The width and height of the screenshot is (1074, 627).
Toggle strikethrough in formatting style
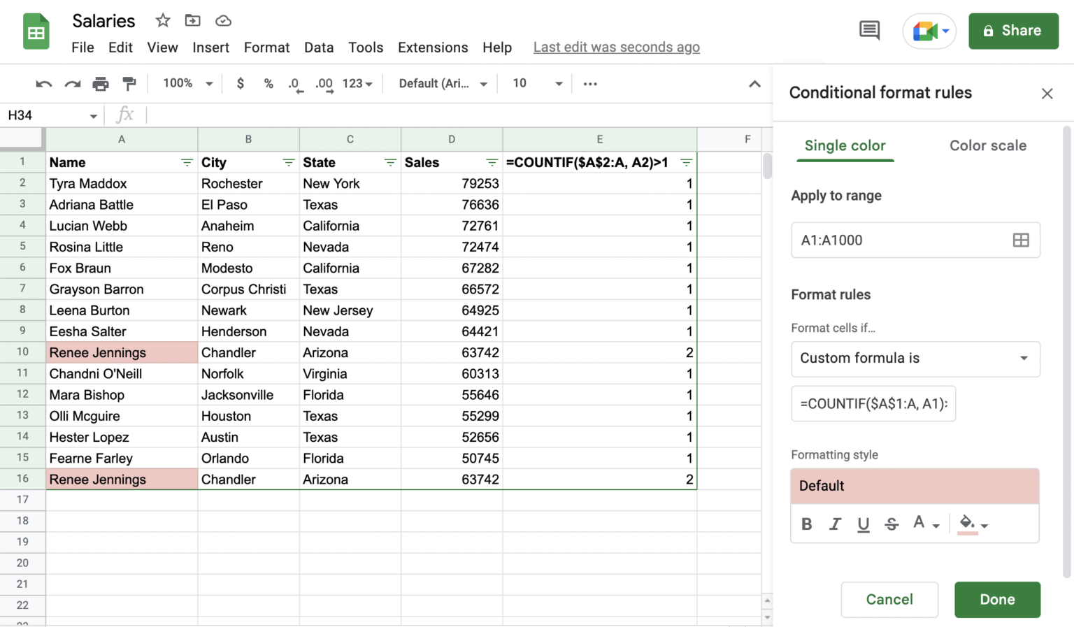892,524
